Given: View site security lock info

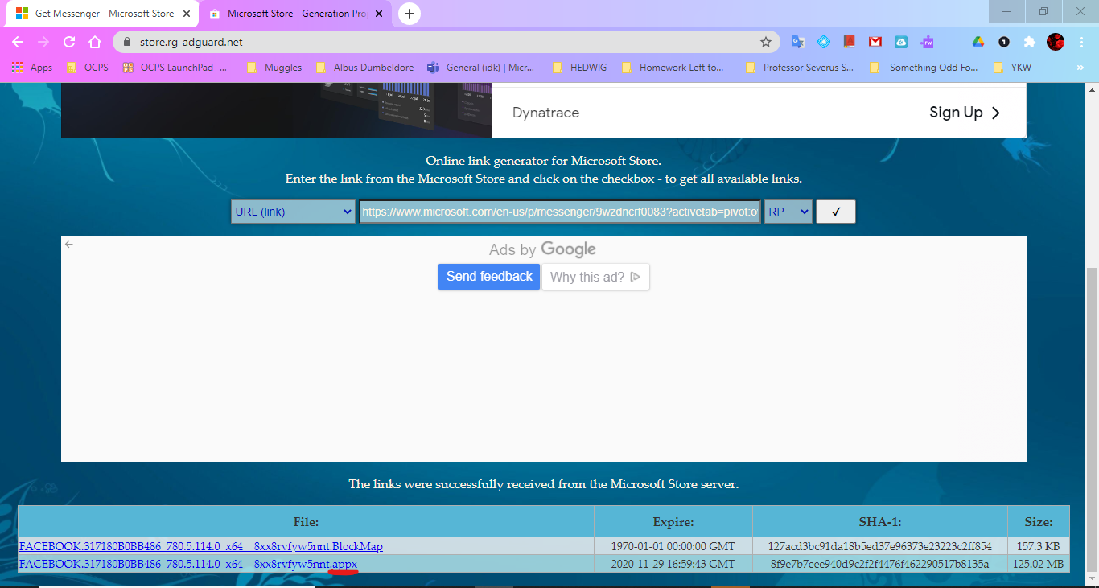Looking at the screenshot, I should coord(127,42).
